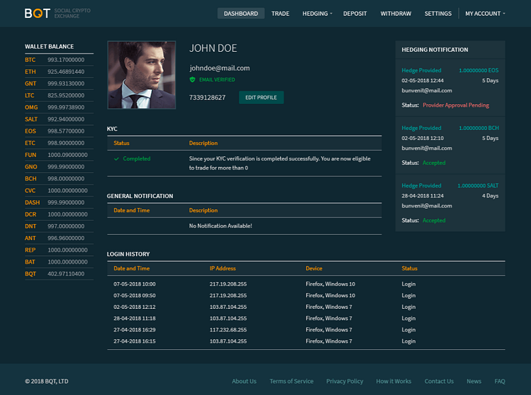Click the Edit Profile button
Screen dimensions: 531x395
261,97
